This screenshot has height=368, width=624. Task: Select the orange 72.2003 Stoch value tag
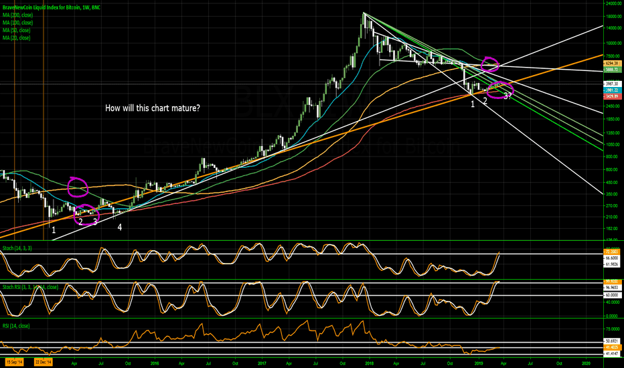click(x=613, y=252)
